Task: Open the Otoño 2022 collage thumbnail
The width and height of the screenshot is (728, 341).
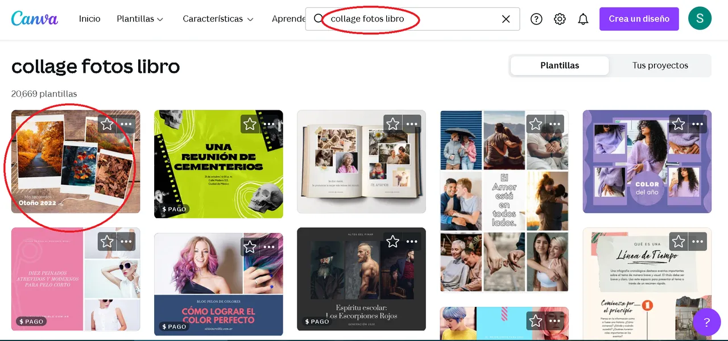Action: (76, 161)
